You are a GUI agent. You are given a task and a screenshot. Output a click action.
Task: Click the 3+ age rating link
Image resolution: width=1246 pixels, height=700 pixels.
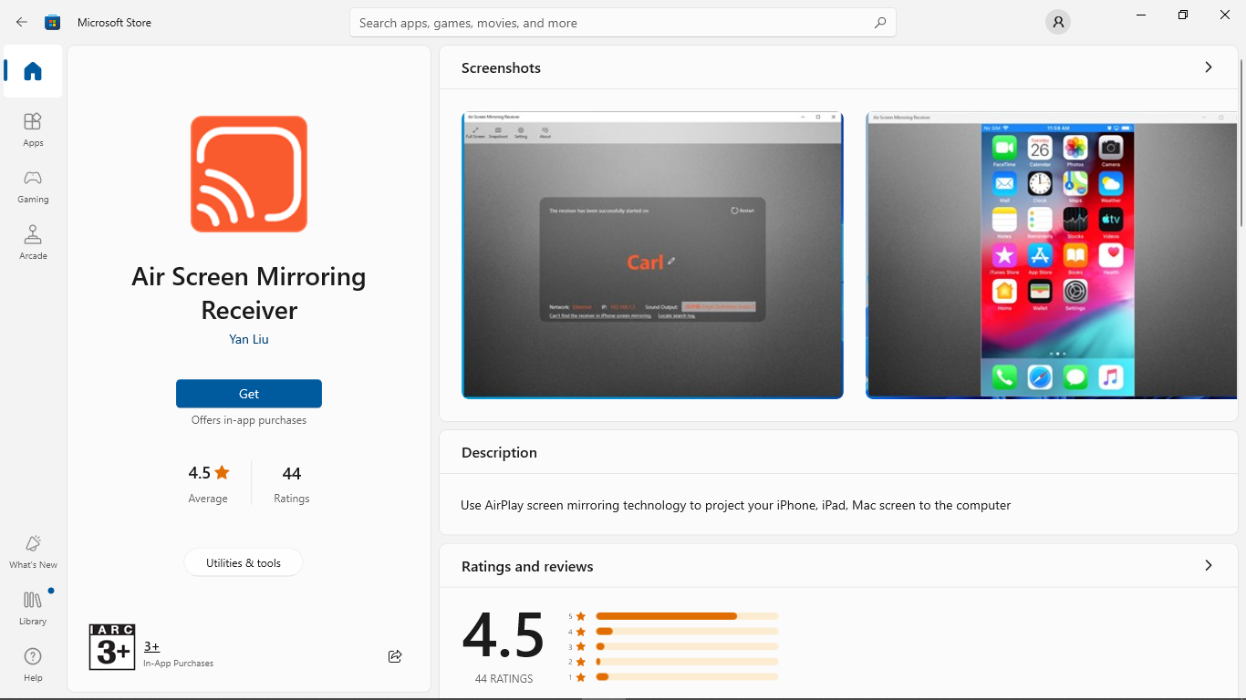tap(151, 646)
